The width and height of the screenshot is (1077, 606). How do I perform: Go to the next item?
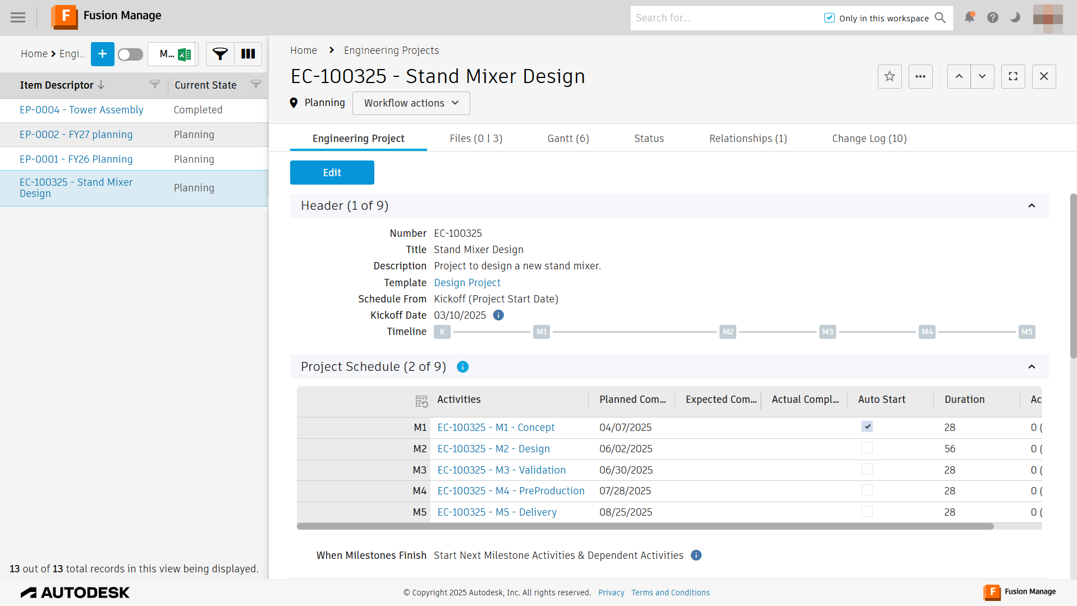[983, 76]
